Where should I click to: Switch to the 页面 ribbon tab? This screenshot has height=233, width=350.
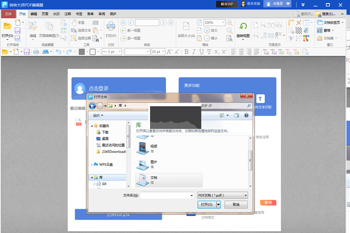coord(45,14)
